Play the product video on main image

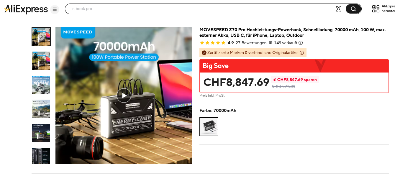124,95
